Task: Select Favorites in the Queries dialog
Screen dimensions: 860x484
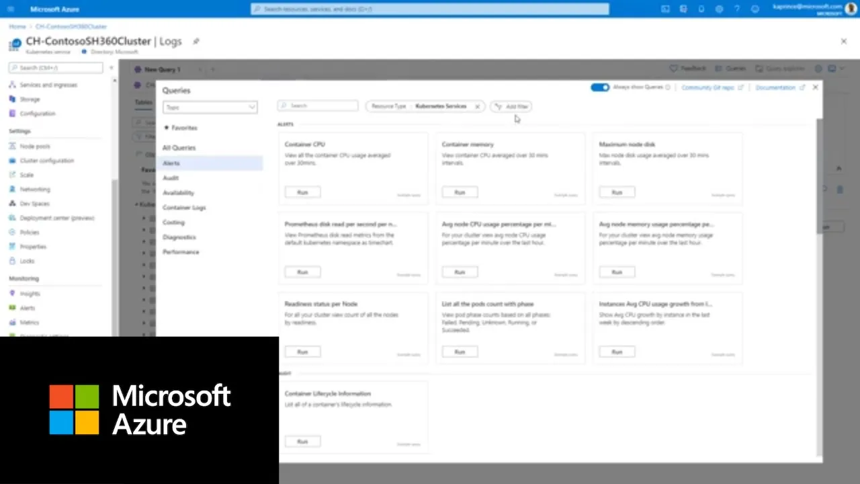Action: click(180, 128)
